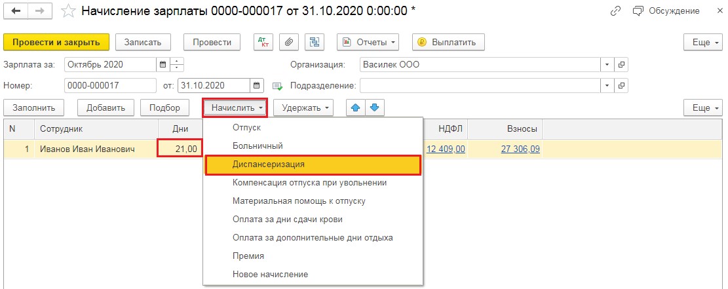Open the table Еще menu
The height and width of the screenshot is (289, 728).
(703, 107)
